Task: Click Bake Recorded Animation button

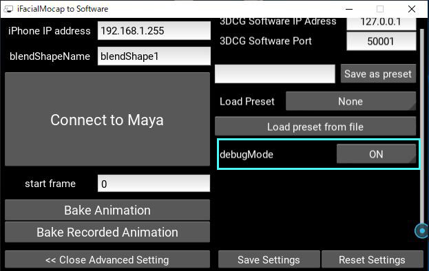Action: tap(107, 232)
